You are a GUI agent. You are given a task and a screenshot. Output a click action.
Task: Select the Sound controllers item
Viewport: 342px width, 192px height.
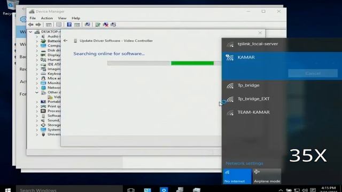[53, 121]
